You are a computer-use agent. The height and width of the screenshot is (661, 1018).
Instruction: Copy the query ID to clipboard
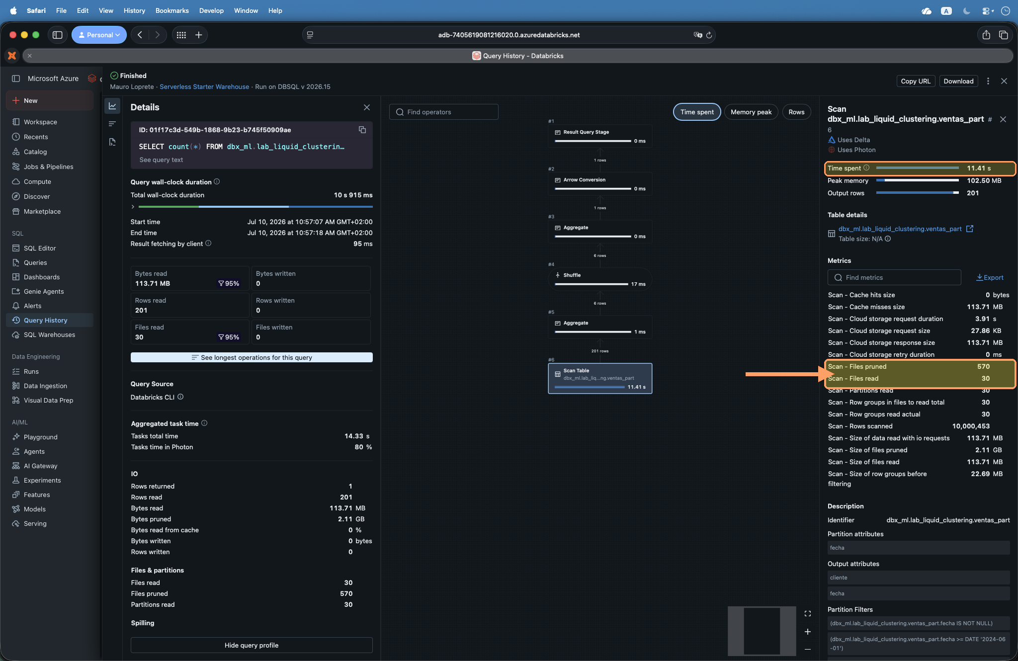point(362,130)
